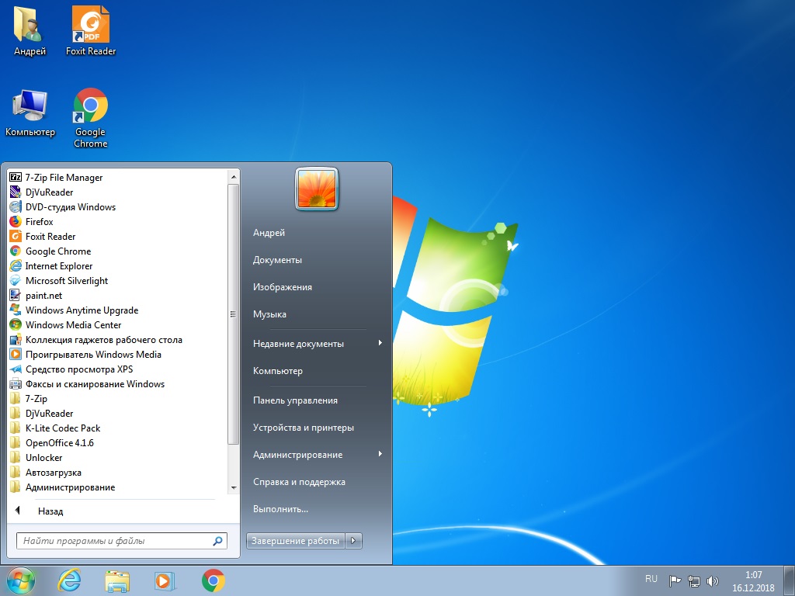Open Internet Explorer from taskbar
This screenshot has width=795, height=596.
pos(69,580)
